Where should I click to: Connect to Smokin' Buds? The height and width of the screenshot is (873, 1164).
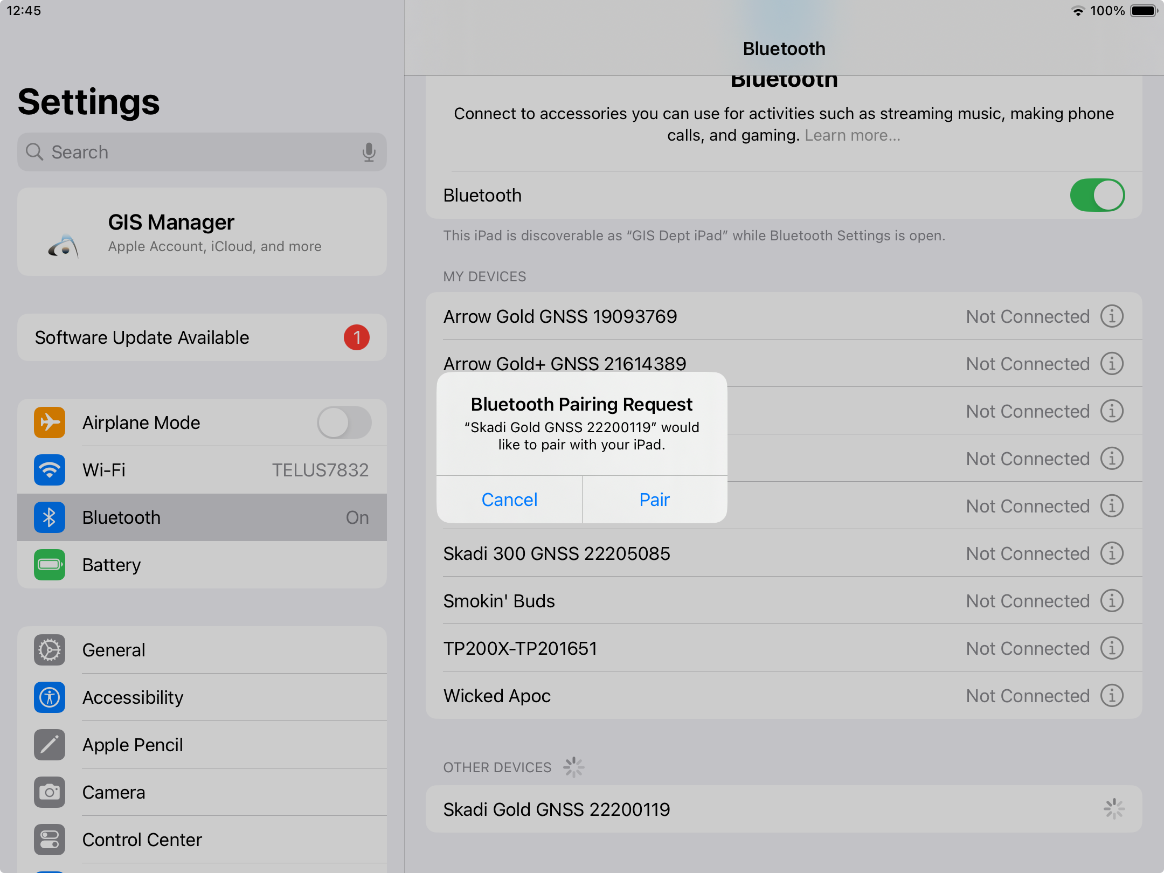click(x=784, y=601)
